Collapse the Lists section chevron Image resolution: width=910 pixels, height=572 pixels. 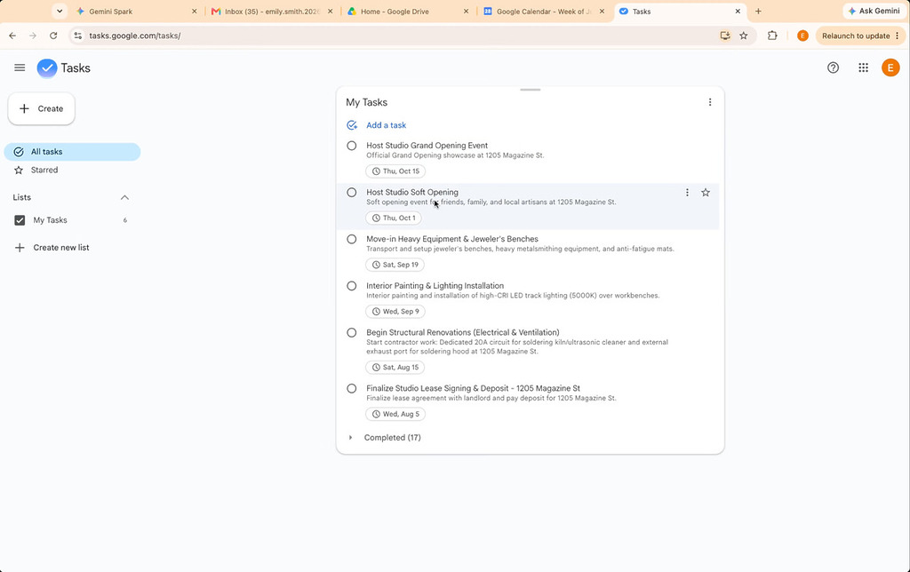(x=124, y=198)
